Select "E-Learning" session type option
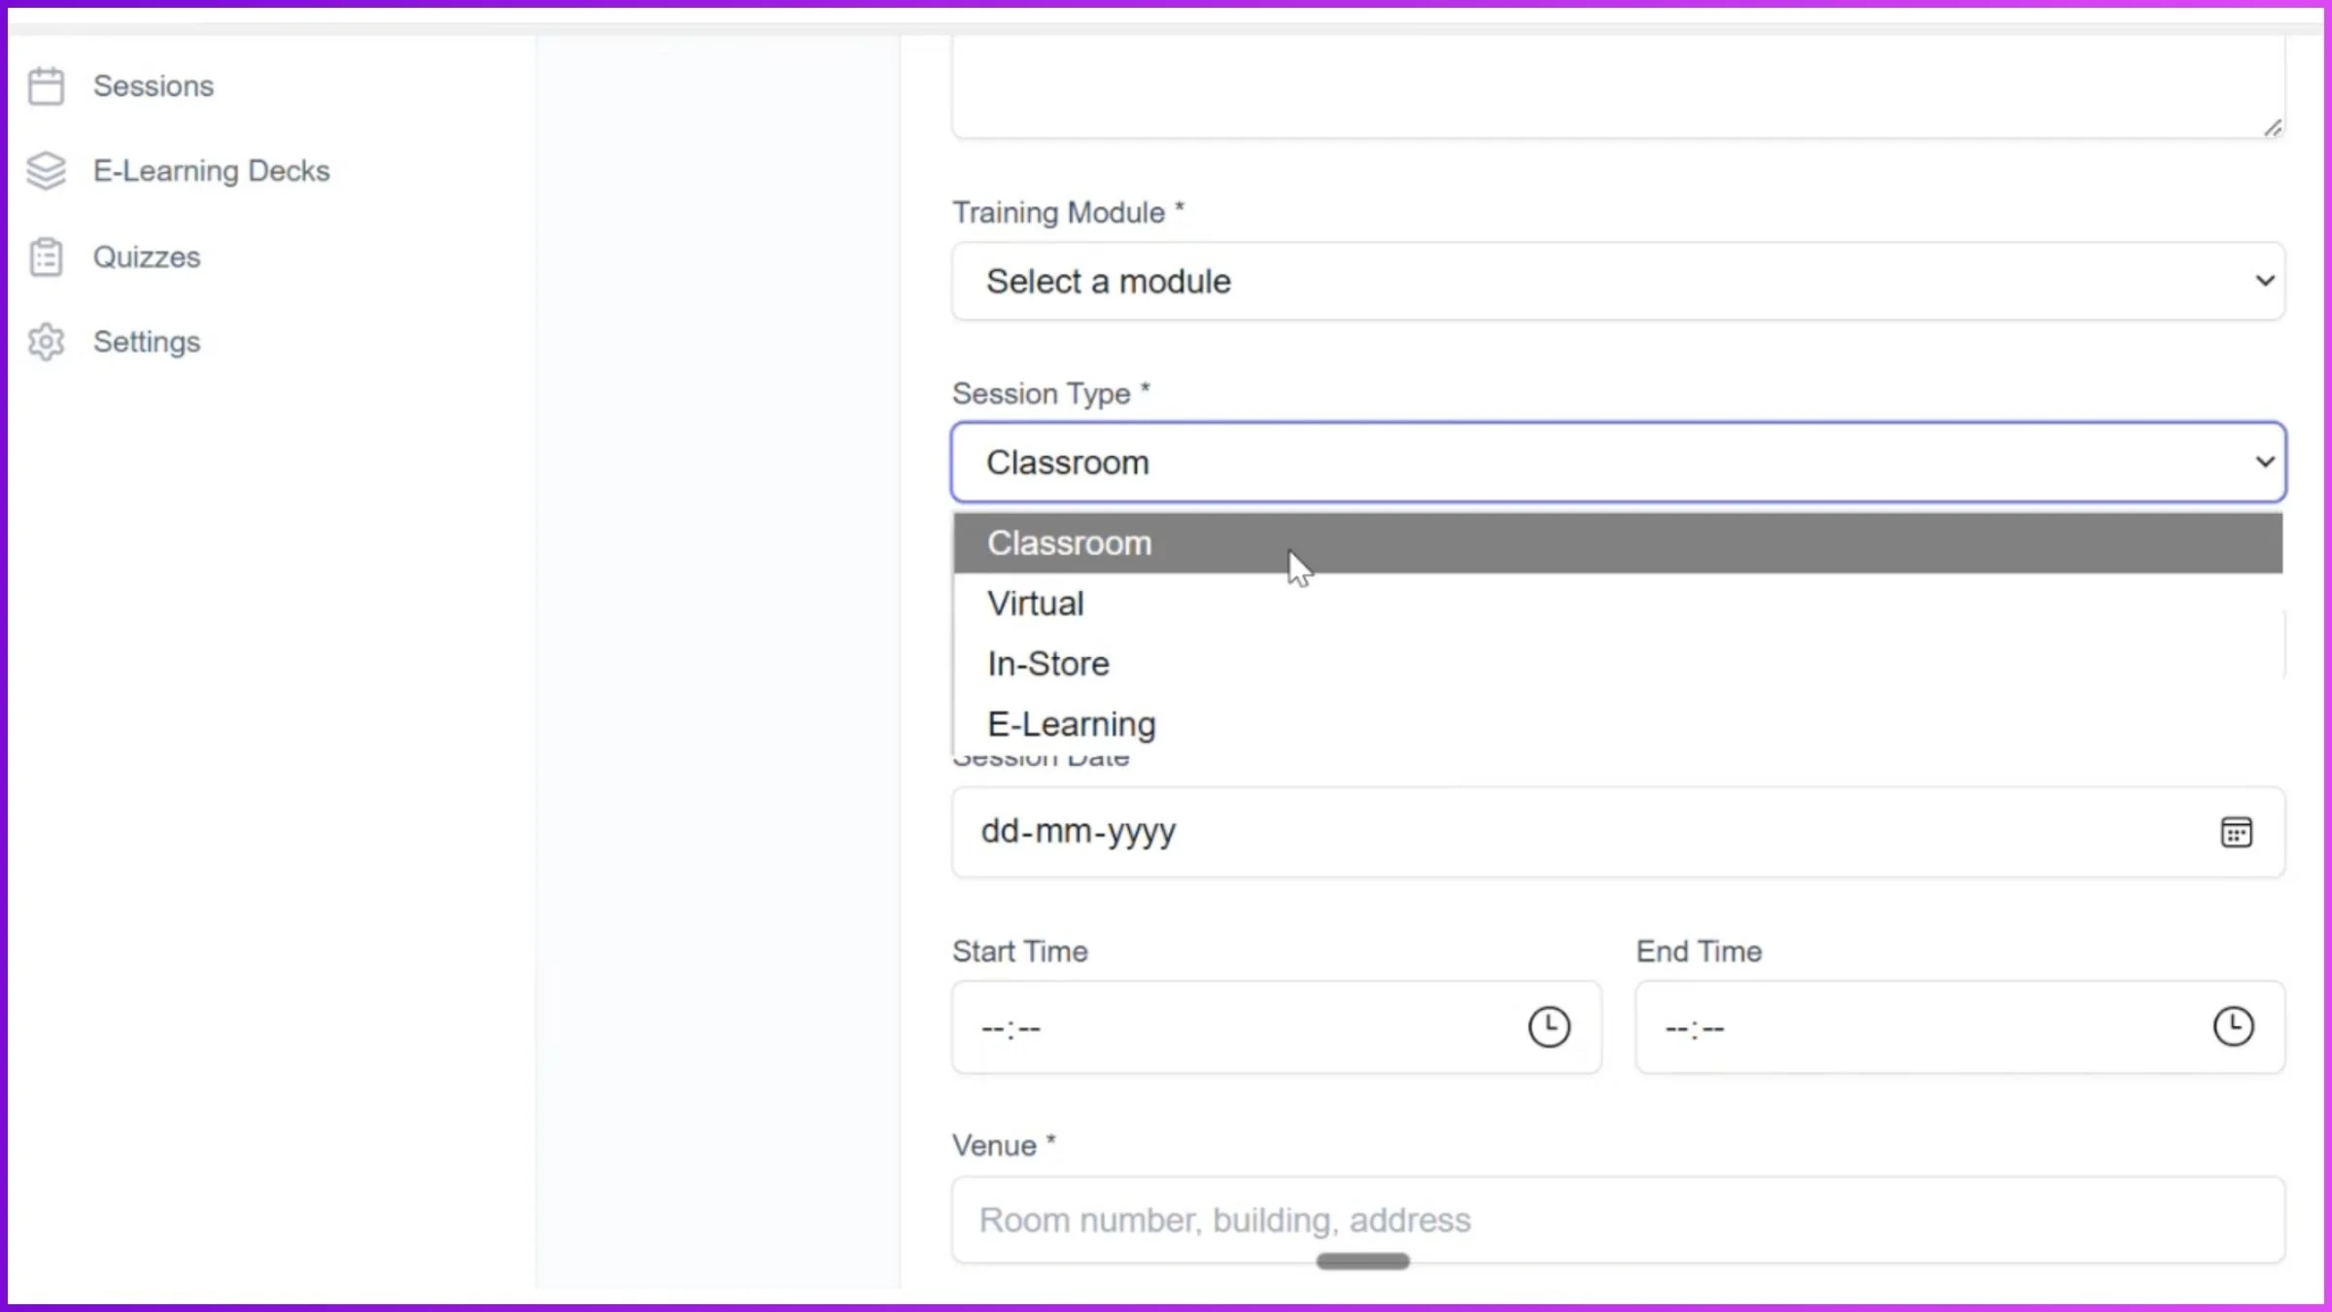This screenshot has width=2332, height=1312. [1071, 723]
